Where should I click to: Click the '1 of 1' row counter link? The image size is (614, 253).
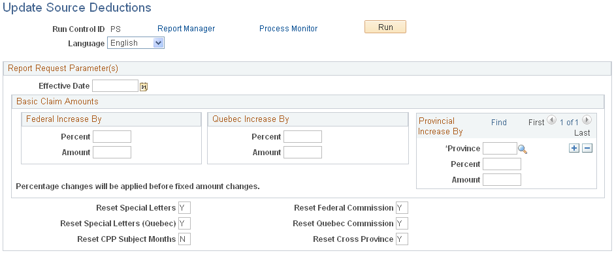570,123
